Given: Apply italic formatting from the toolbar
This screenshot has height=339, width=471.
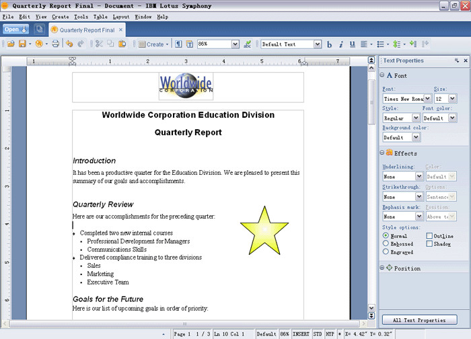Looking at the screenshot, I should click(341, 44).
